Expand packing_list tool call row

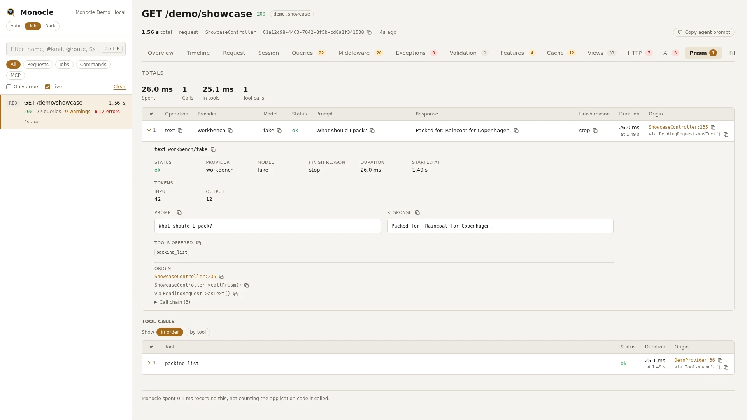(x=149, y=363)
